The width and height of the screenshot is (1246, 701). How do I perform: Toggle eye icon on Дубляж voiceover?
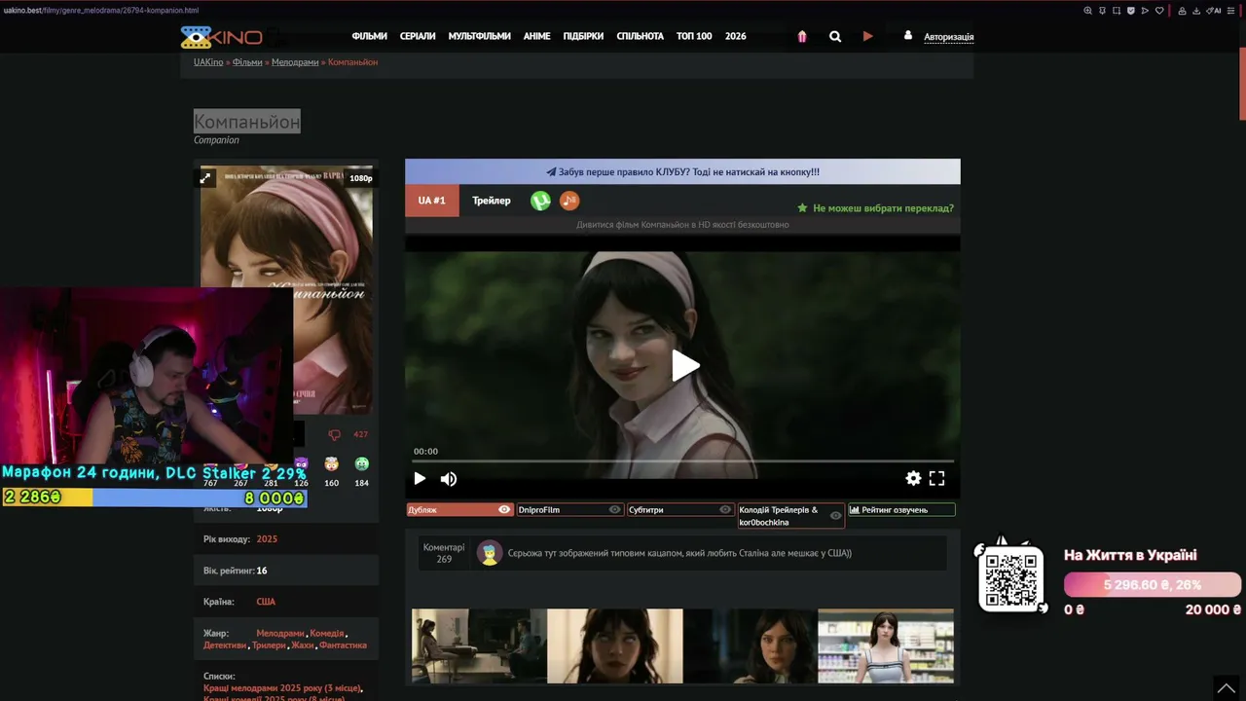pos(504,509)
